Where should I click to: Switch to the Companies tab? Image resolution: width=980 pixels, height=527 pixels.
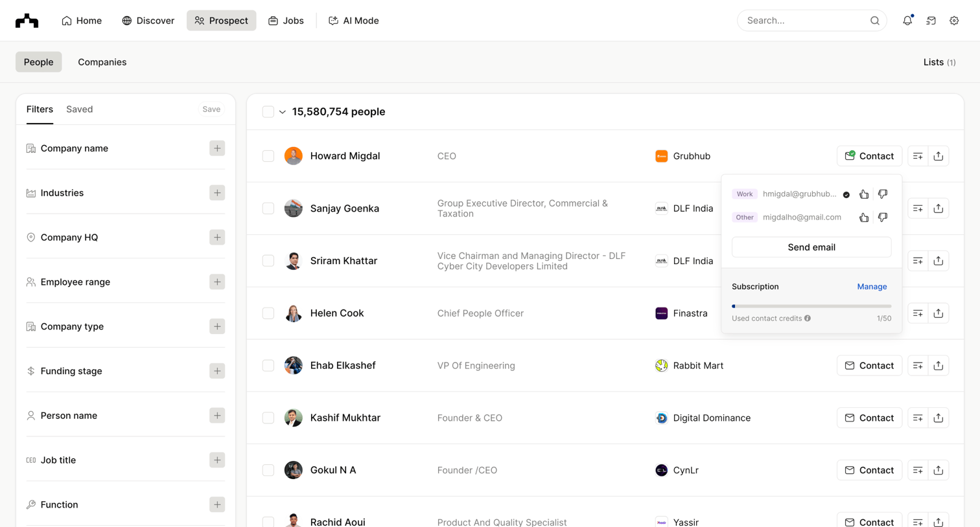point(102,62)
